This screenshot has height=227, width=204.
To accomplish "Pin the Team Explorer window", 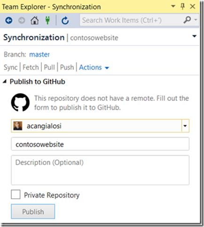I will pyautogui.click(x=182, y=7).
